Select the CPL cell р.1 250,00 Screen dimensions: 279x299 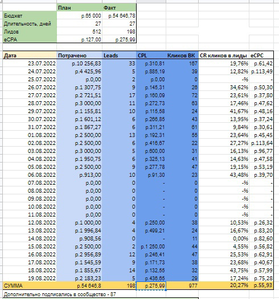[151, 246]
